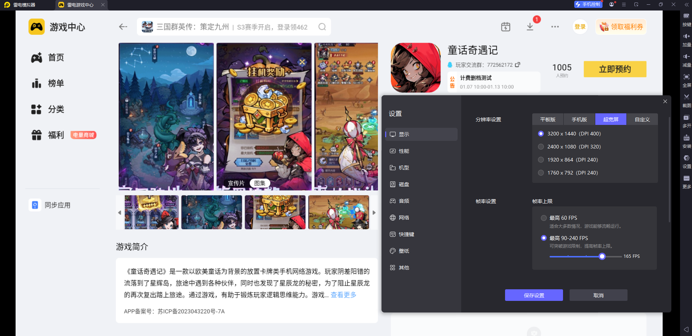The height and width of the screenshot is (336, 692).
Task: Expand description with 查看更多
Action: pyautogui.click(x=343, y=295)
